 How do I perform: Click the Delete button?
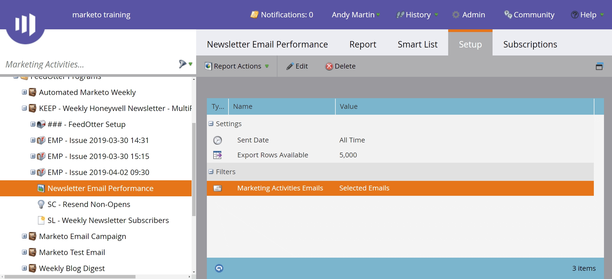tap(340, 66)
